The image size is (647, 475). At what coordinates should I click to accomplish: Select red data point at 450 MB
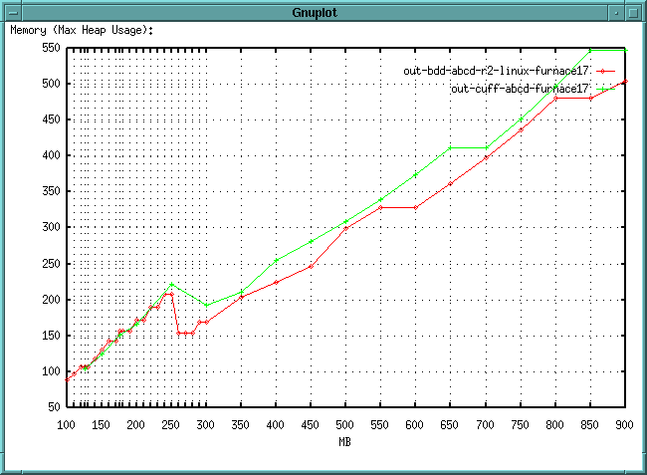(311, 266)
